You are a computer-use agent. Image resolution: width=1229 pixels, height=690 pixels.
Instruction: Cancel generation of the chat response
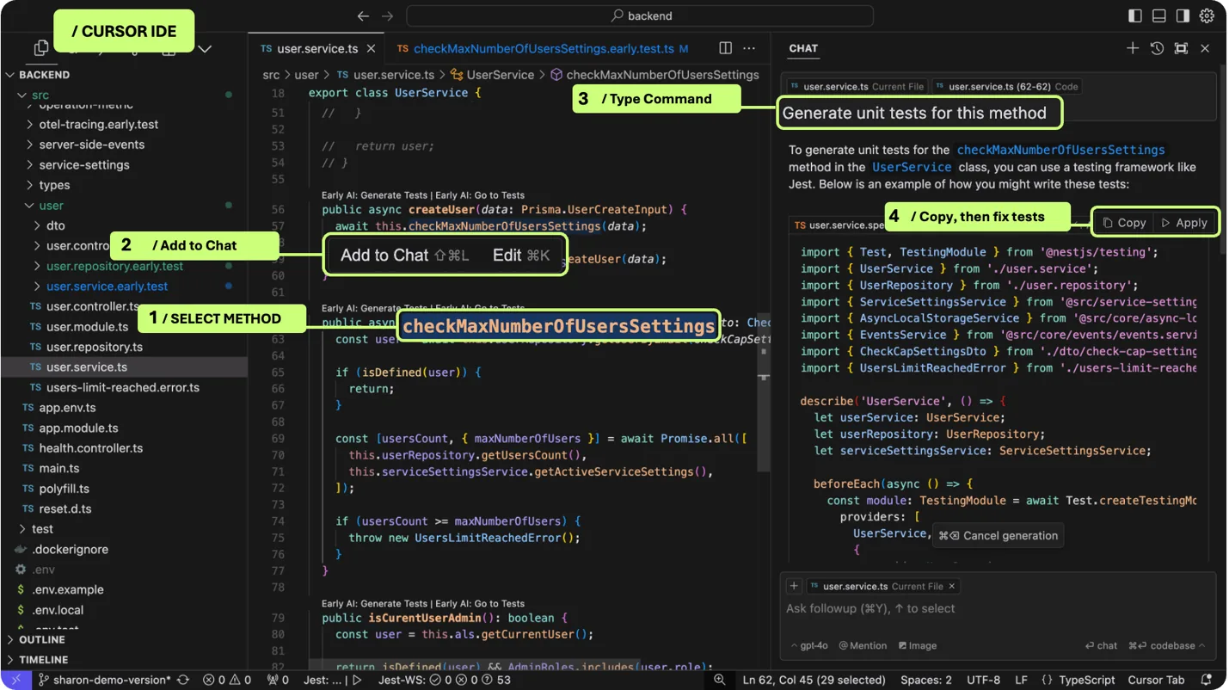(x=998, y=535)
